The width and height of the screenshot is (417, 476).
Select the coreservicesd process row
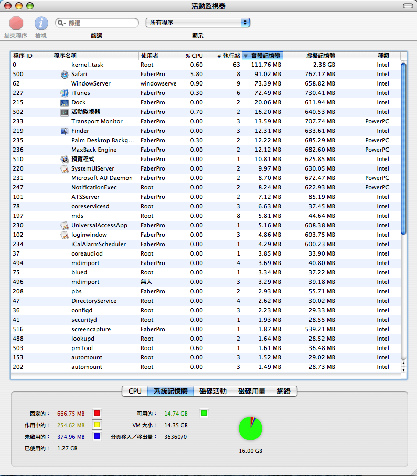pos(206,206)
